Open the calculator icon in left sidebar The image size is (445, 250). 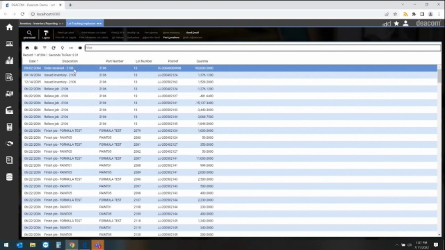(9, 126)
